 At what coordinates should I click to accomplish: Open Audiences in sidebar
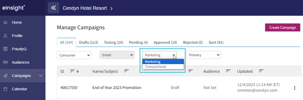coord(23,63)
